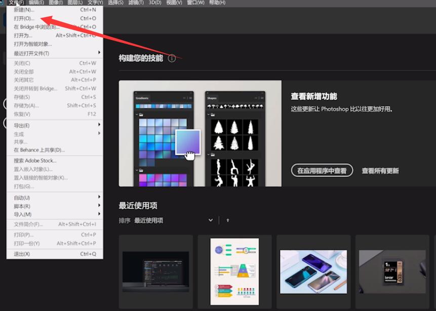Select 搜索 Adobe Stock... entry
This screenshot has height=311, width=436.
(x=55, y=160)
